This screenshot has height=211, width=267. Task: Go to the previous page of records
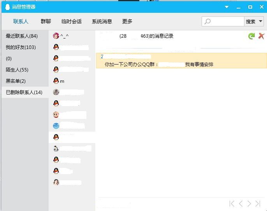coord(241,204)
